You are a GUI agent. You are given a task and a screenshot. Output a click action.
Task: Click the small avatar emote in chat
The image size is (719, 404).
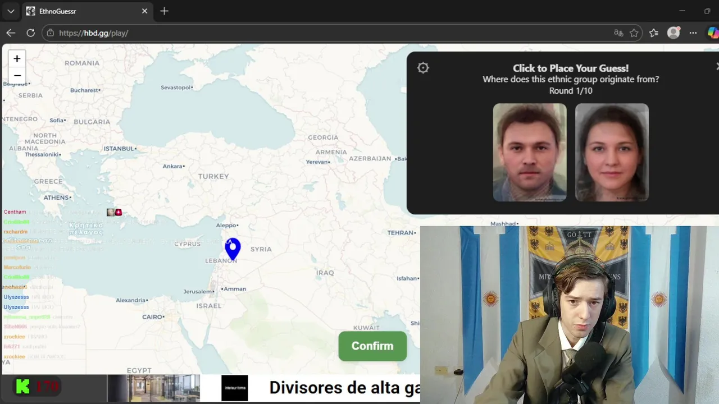pyautogui.click(x=111, y=212)
